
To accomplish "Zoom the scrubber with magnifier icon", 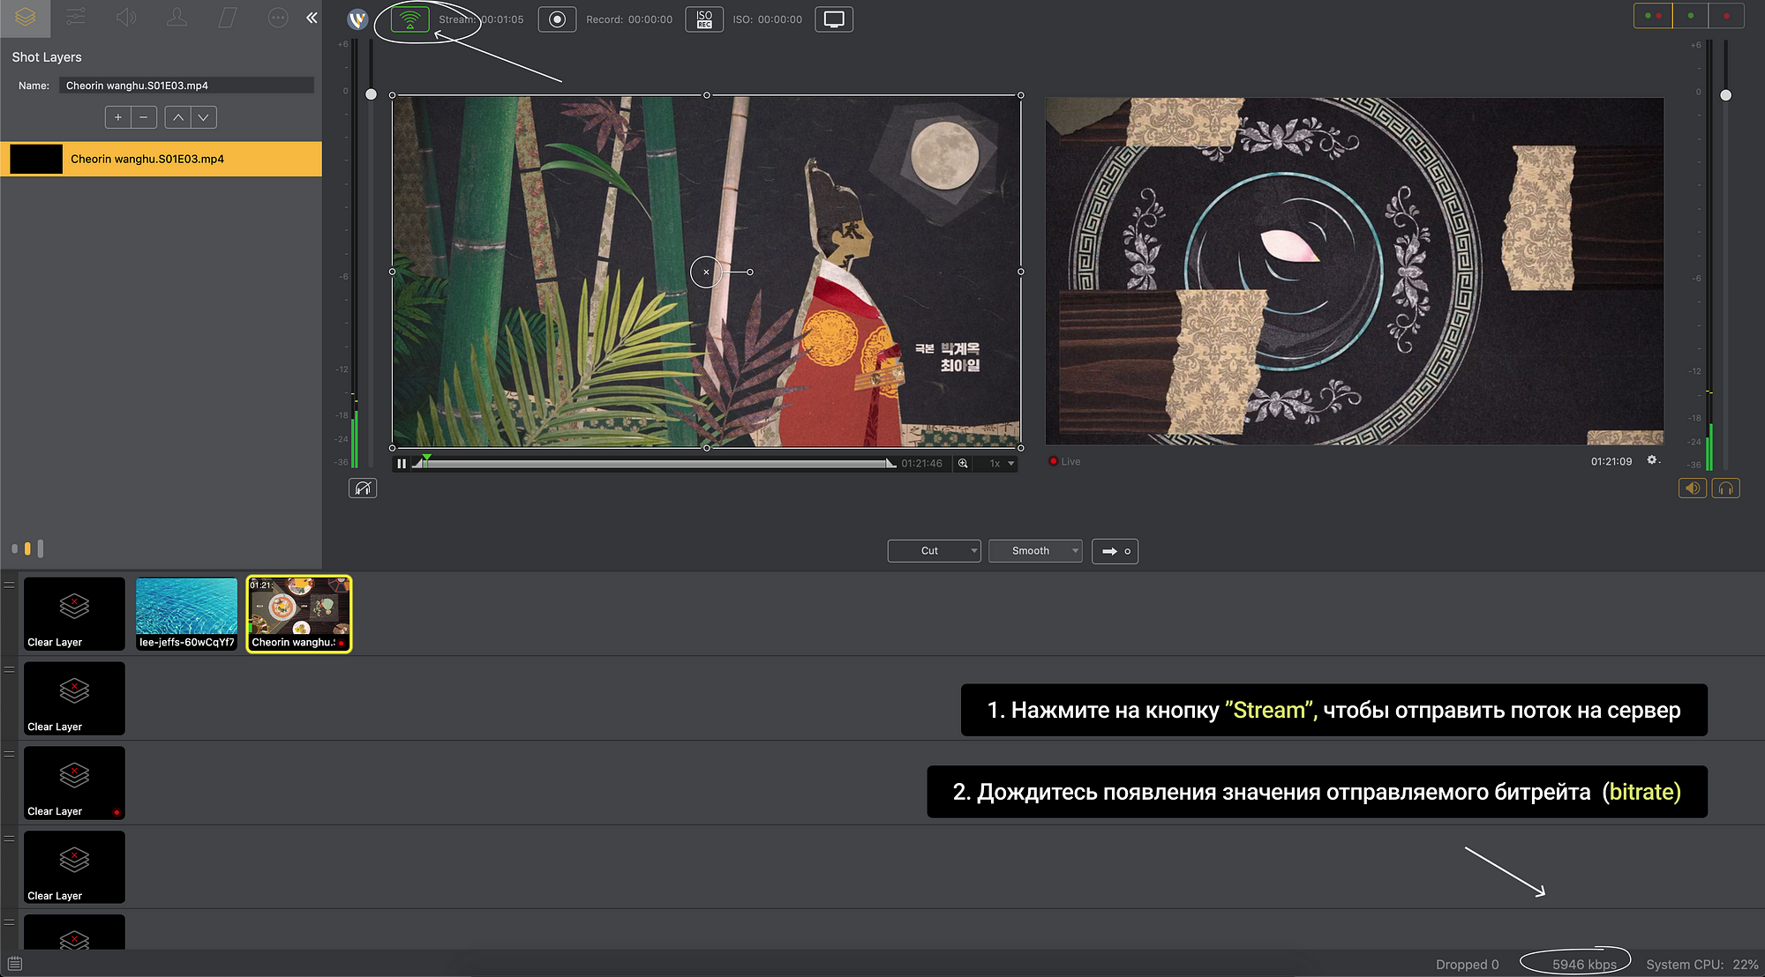I will click(963, 464).
